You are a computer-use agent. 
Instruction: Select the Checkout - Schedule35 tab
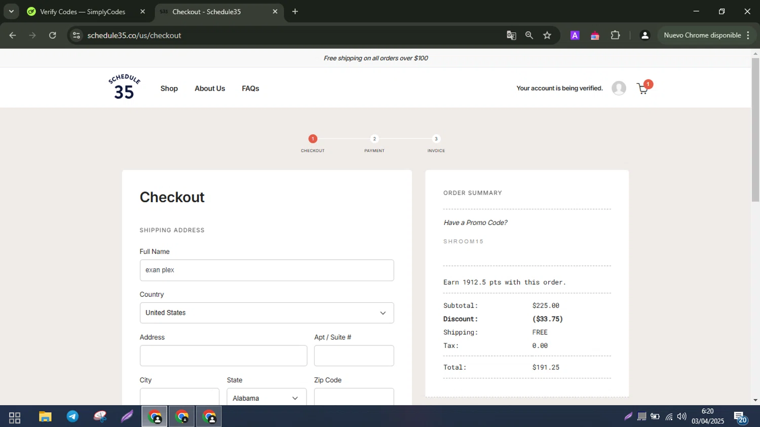pyautogui.click(x=206, y=12)
